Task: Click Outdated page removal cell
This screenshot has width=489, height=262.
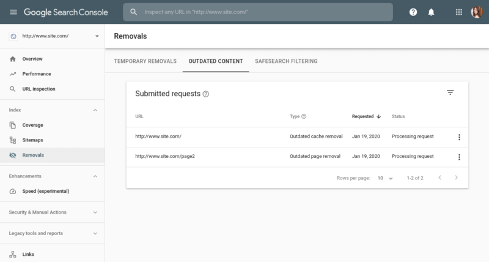Action: point(315,157)
